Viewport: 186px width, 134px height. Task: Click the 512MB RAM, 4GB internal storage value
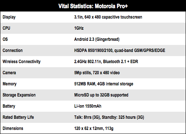[104, 84]
